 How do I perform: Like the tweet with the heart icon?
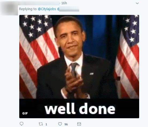60,124
